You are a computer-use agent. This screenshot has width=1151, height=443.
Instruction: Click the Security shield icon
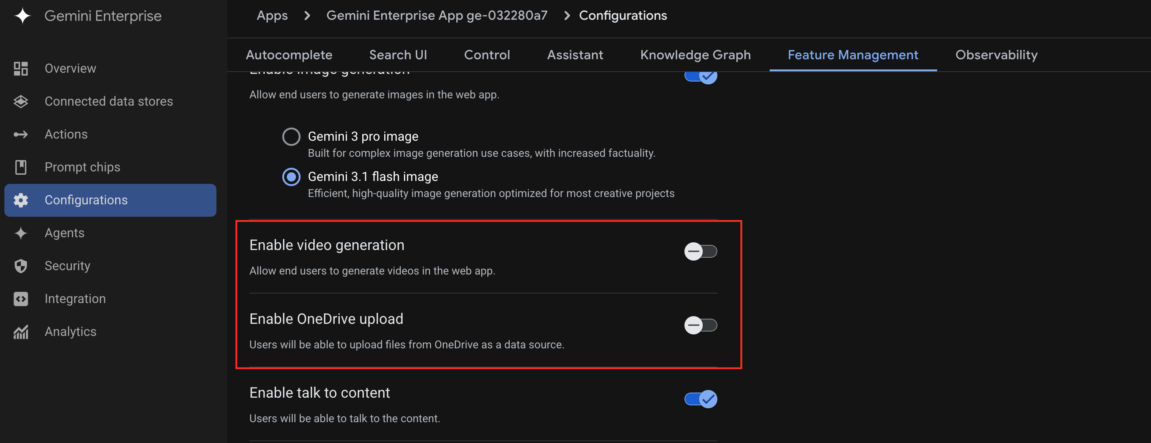pyautogui.click(x=20, y=266)
